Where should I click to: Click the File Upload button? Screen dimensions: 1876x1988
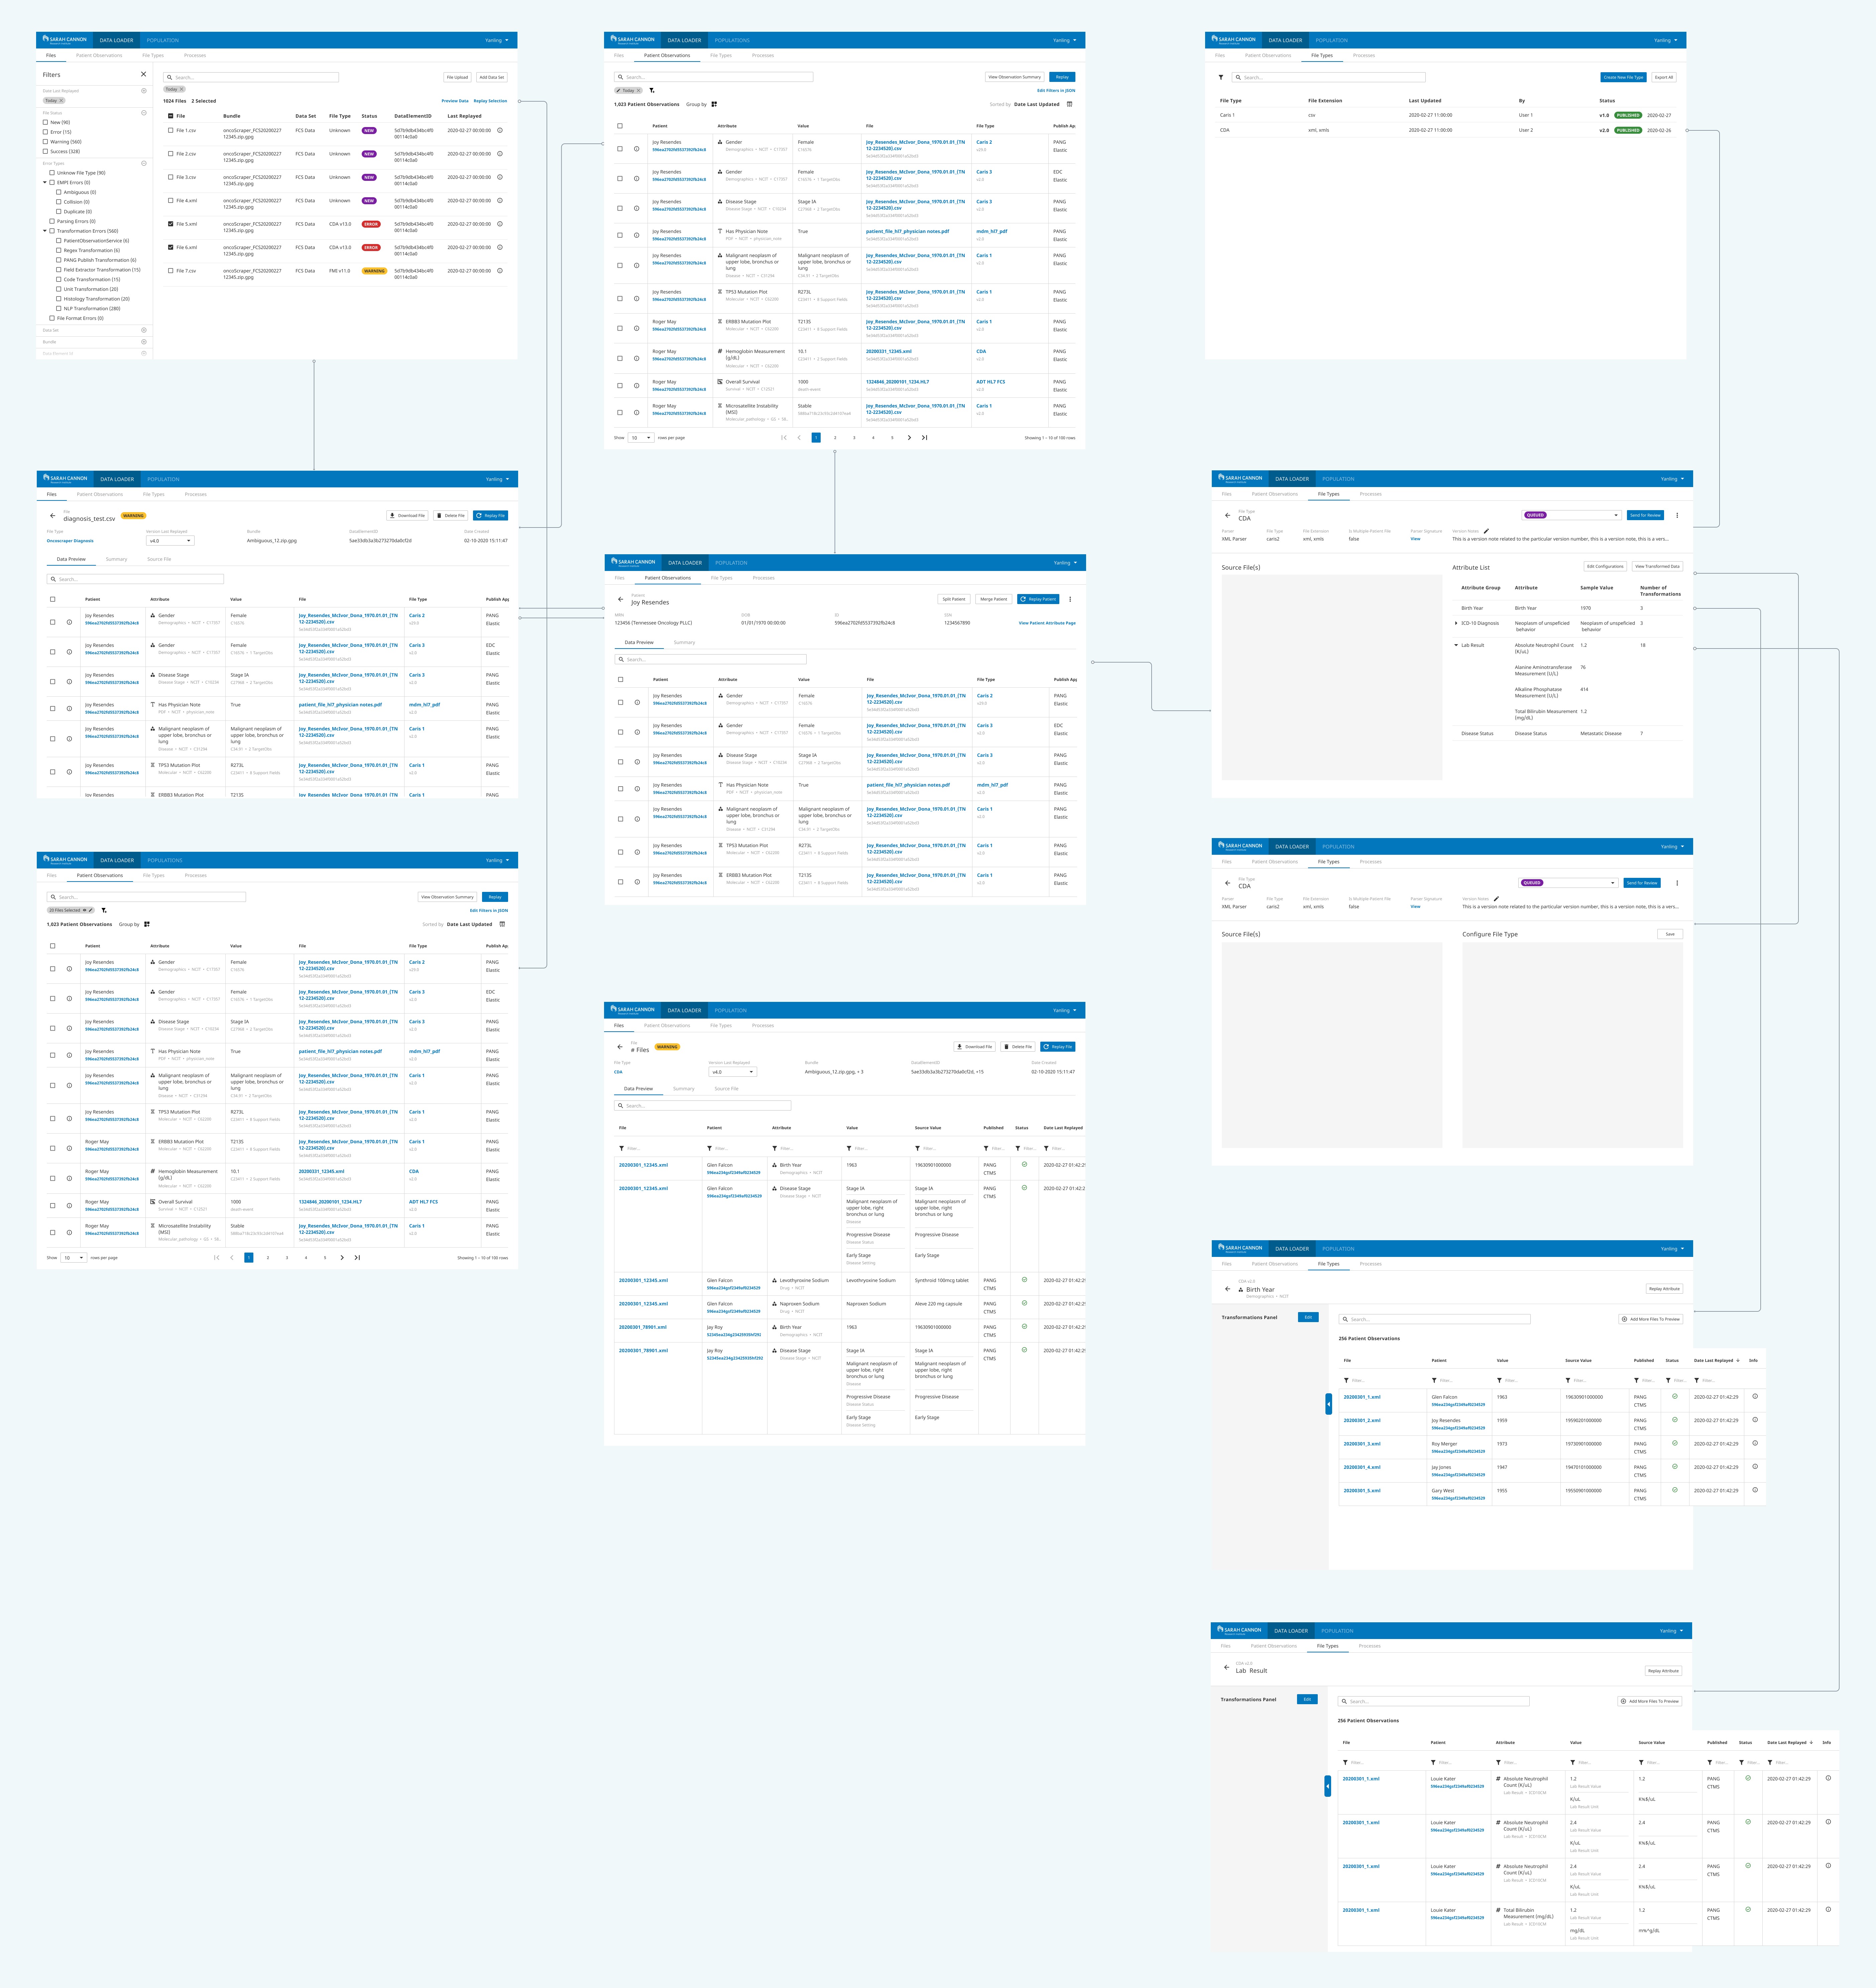pos(457,77)
